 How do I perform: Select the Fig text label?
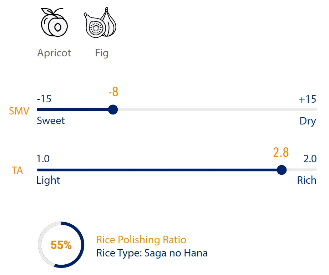coord(102,53)
